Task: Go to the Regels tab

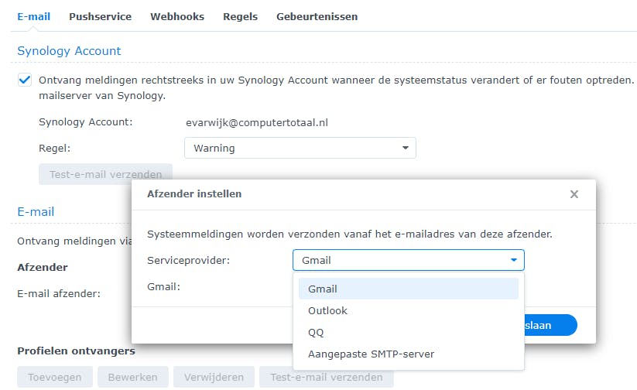Action: (240, 16)
